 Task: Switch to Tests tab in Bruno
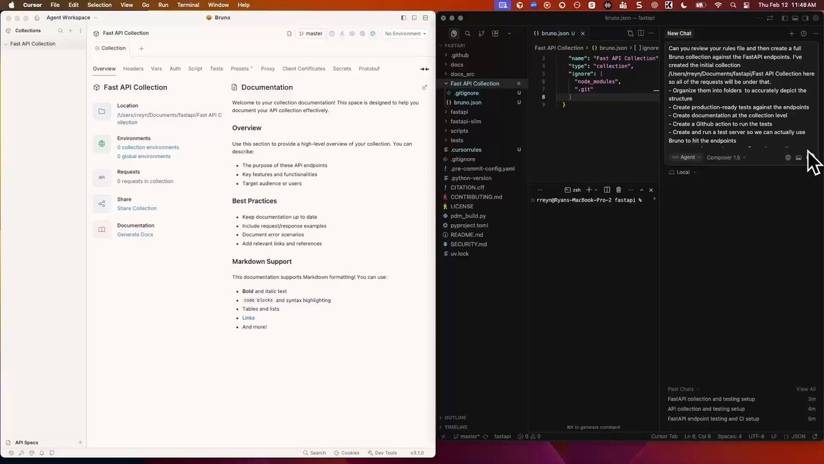[x=216, y=69]
